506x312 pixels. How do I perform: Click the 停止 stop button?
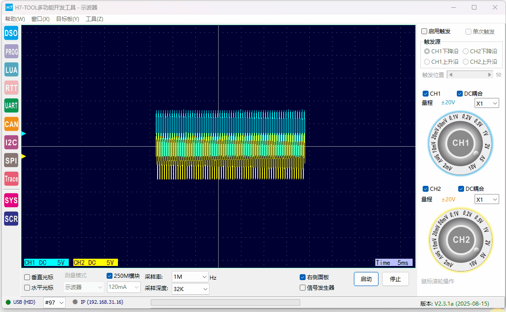tap(395, 279)
